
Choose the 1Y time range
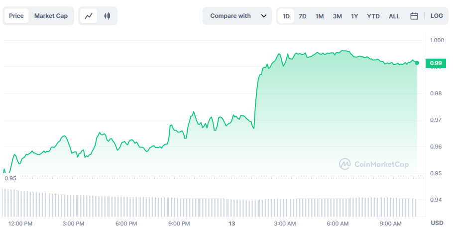coord(354,16)
